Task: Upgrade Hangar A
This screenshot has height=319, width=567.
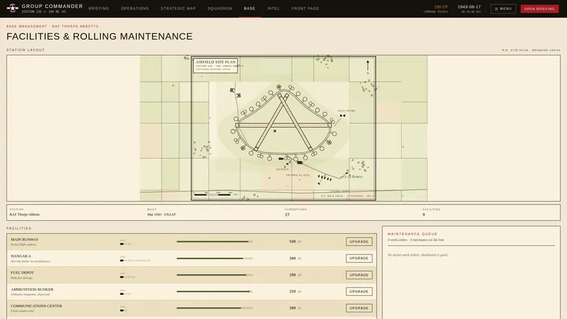Action: click(x=359, y=258)
